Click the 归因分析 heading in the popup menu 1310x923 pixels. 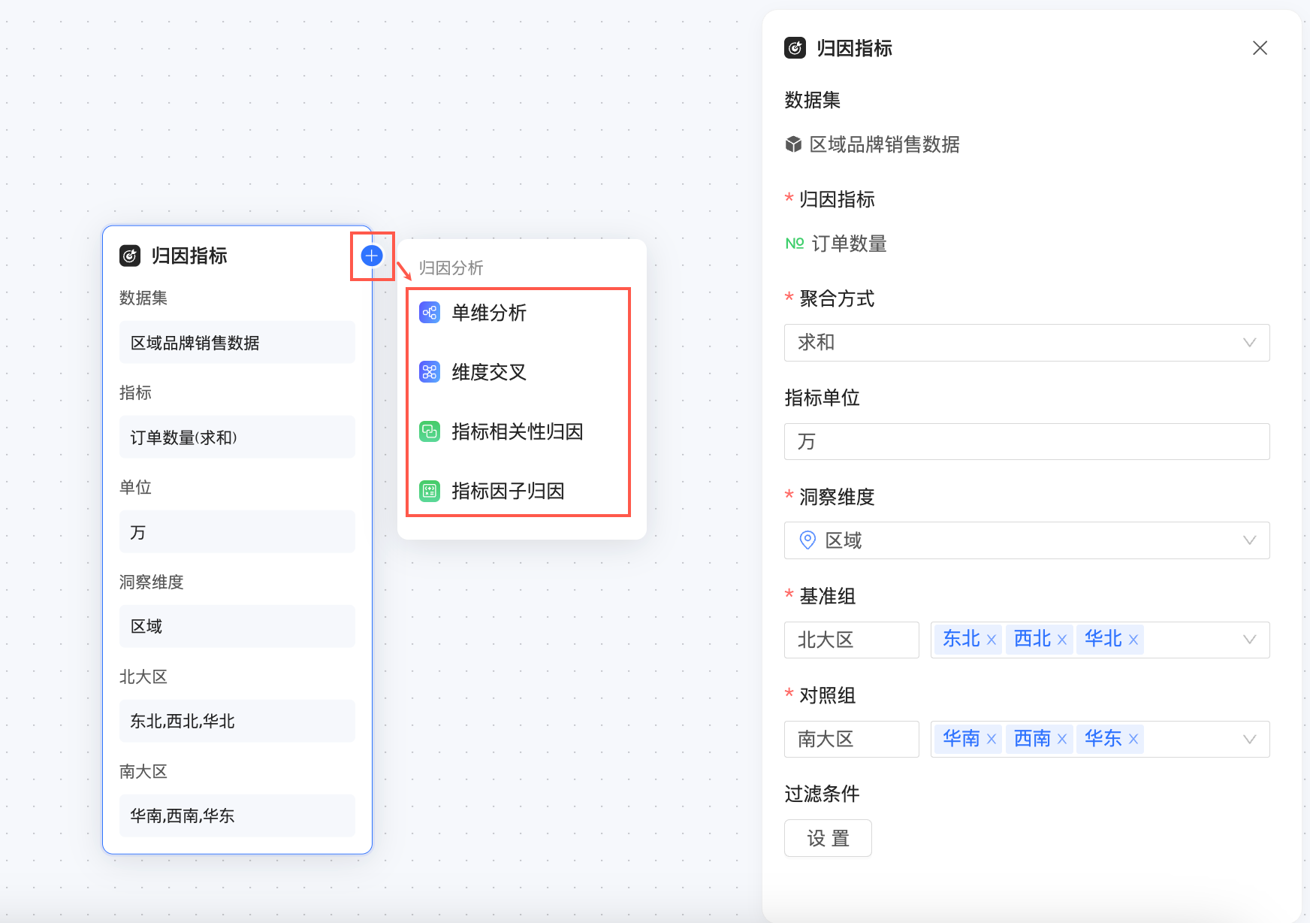[x=451, y=268]
